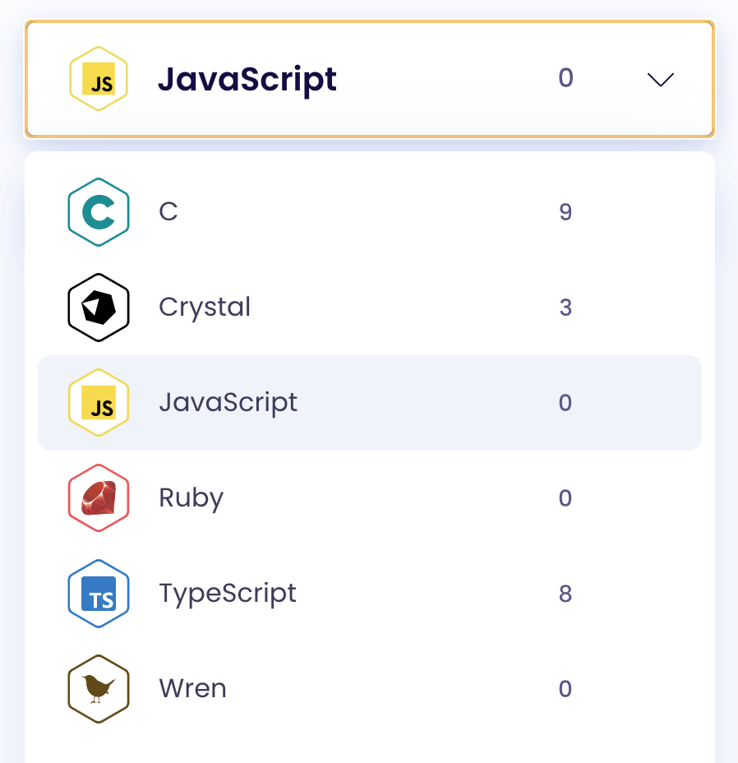Click the Wren bird icon

99,688
